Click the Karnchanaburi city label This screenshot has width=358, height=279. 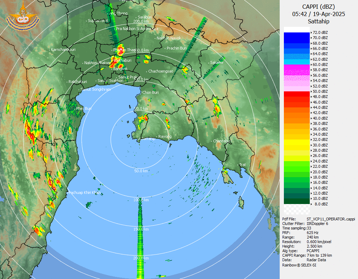(x=63, y=50)
